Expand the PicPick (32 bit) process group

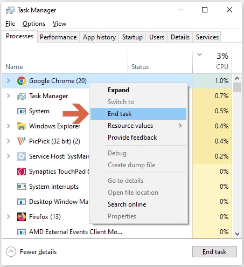[x=8, y=141]
